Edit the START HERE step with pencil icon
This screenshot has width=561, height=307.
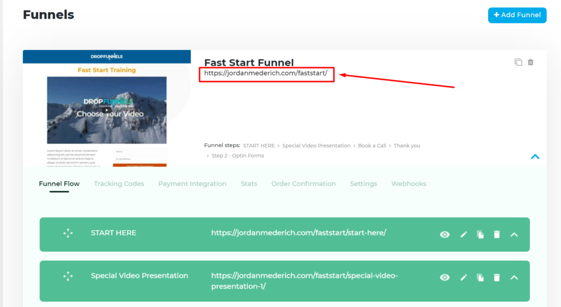(463, 234)
